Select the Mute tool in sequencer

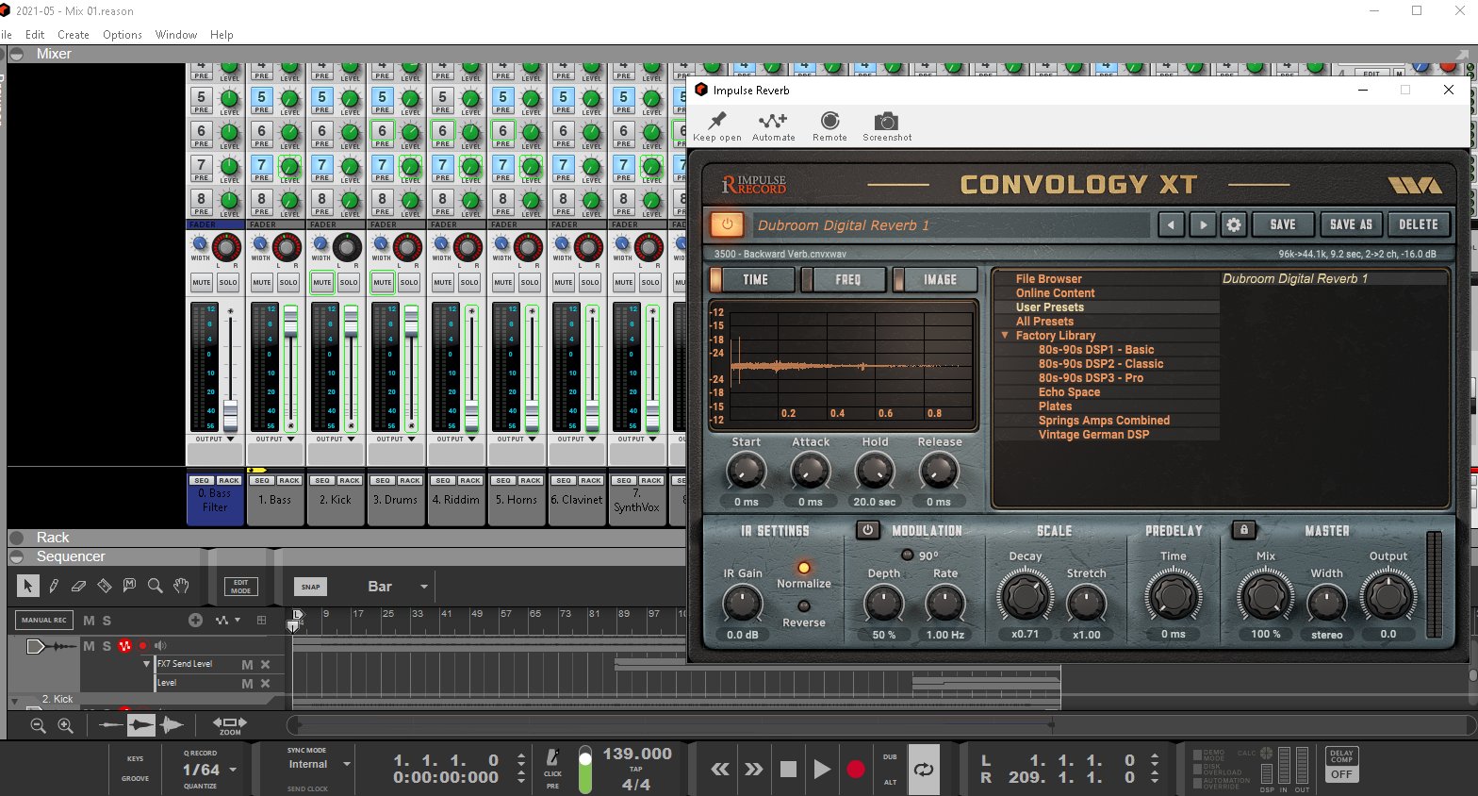tap(130, 586)
